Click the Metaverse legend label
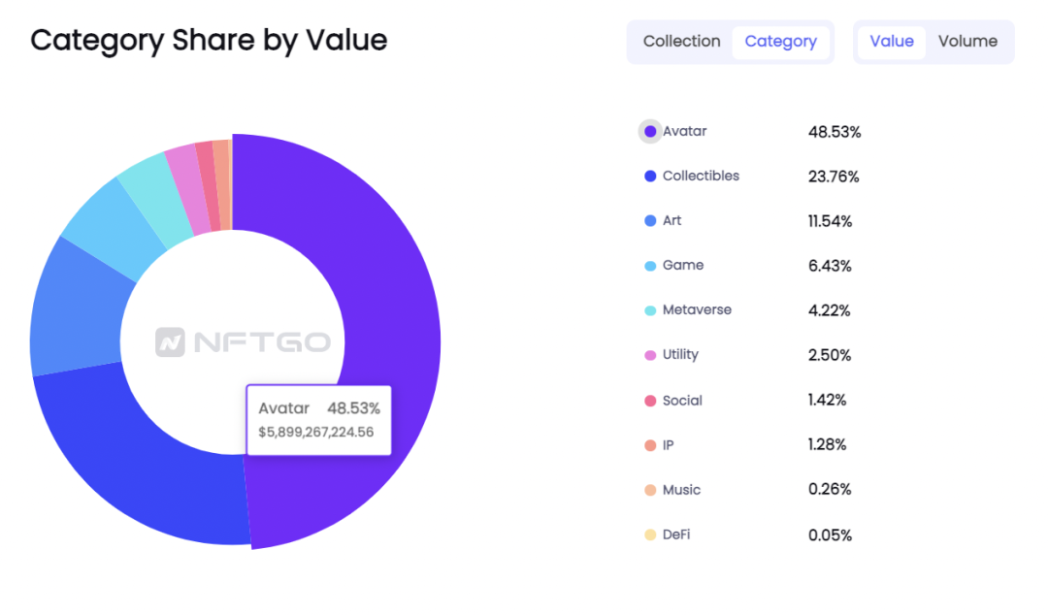 pos(697,310)
